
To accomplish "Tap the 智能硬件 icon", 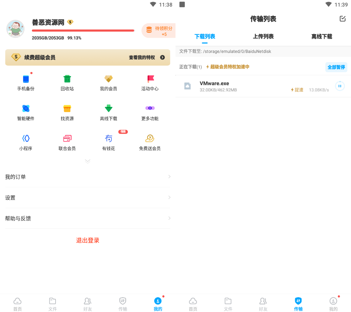I will tap(26, 108).
